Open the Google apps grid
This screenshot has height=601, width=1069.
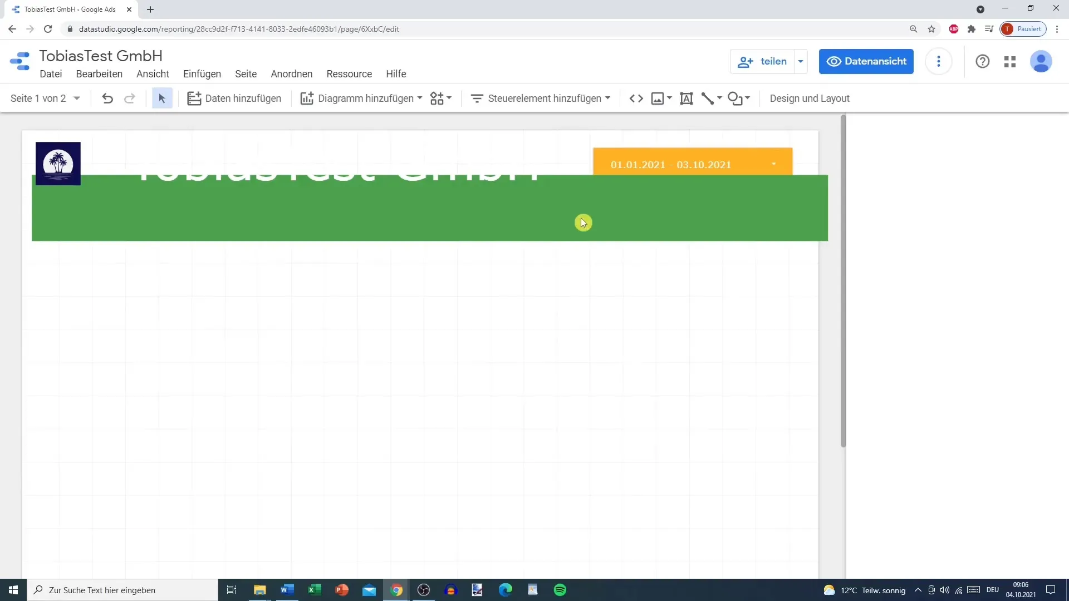(x=1010, y=62)
